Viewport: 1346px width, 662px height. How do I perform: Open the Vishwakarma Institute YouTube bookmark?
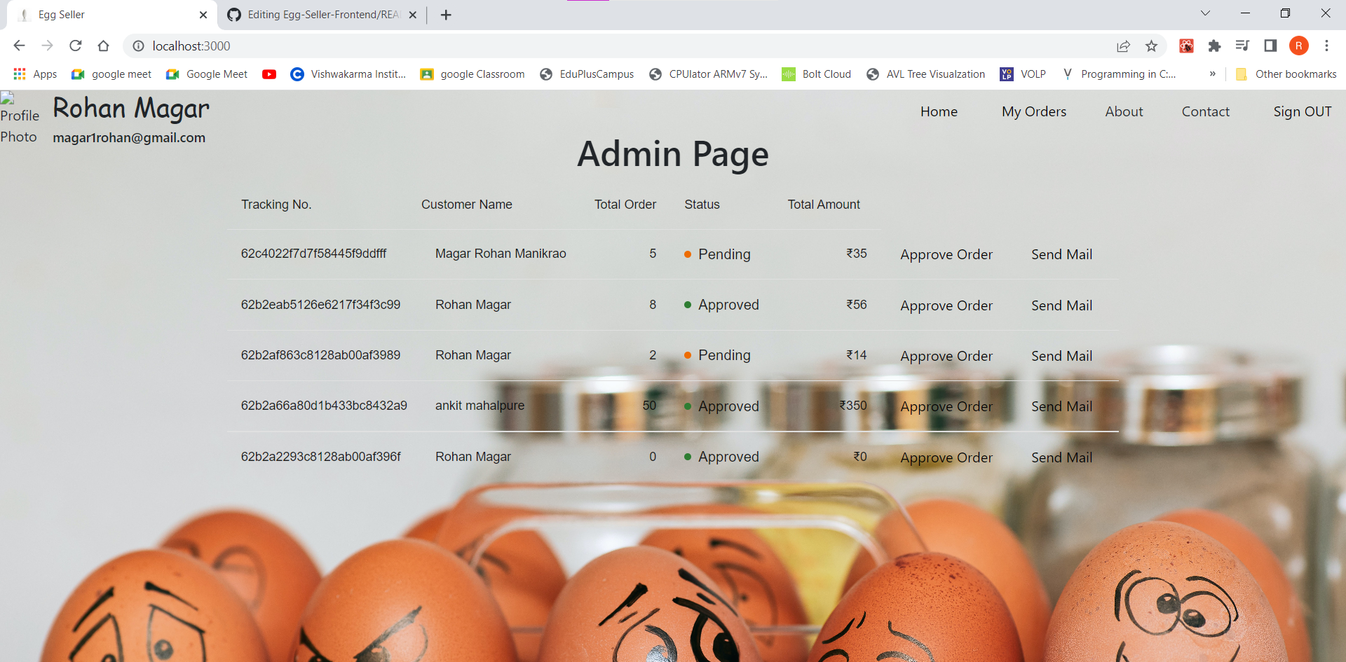(348, 74)
